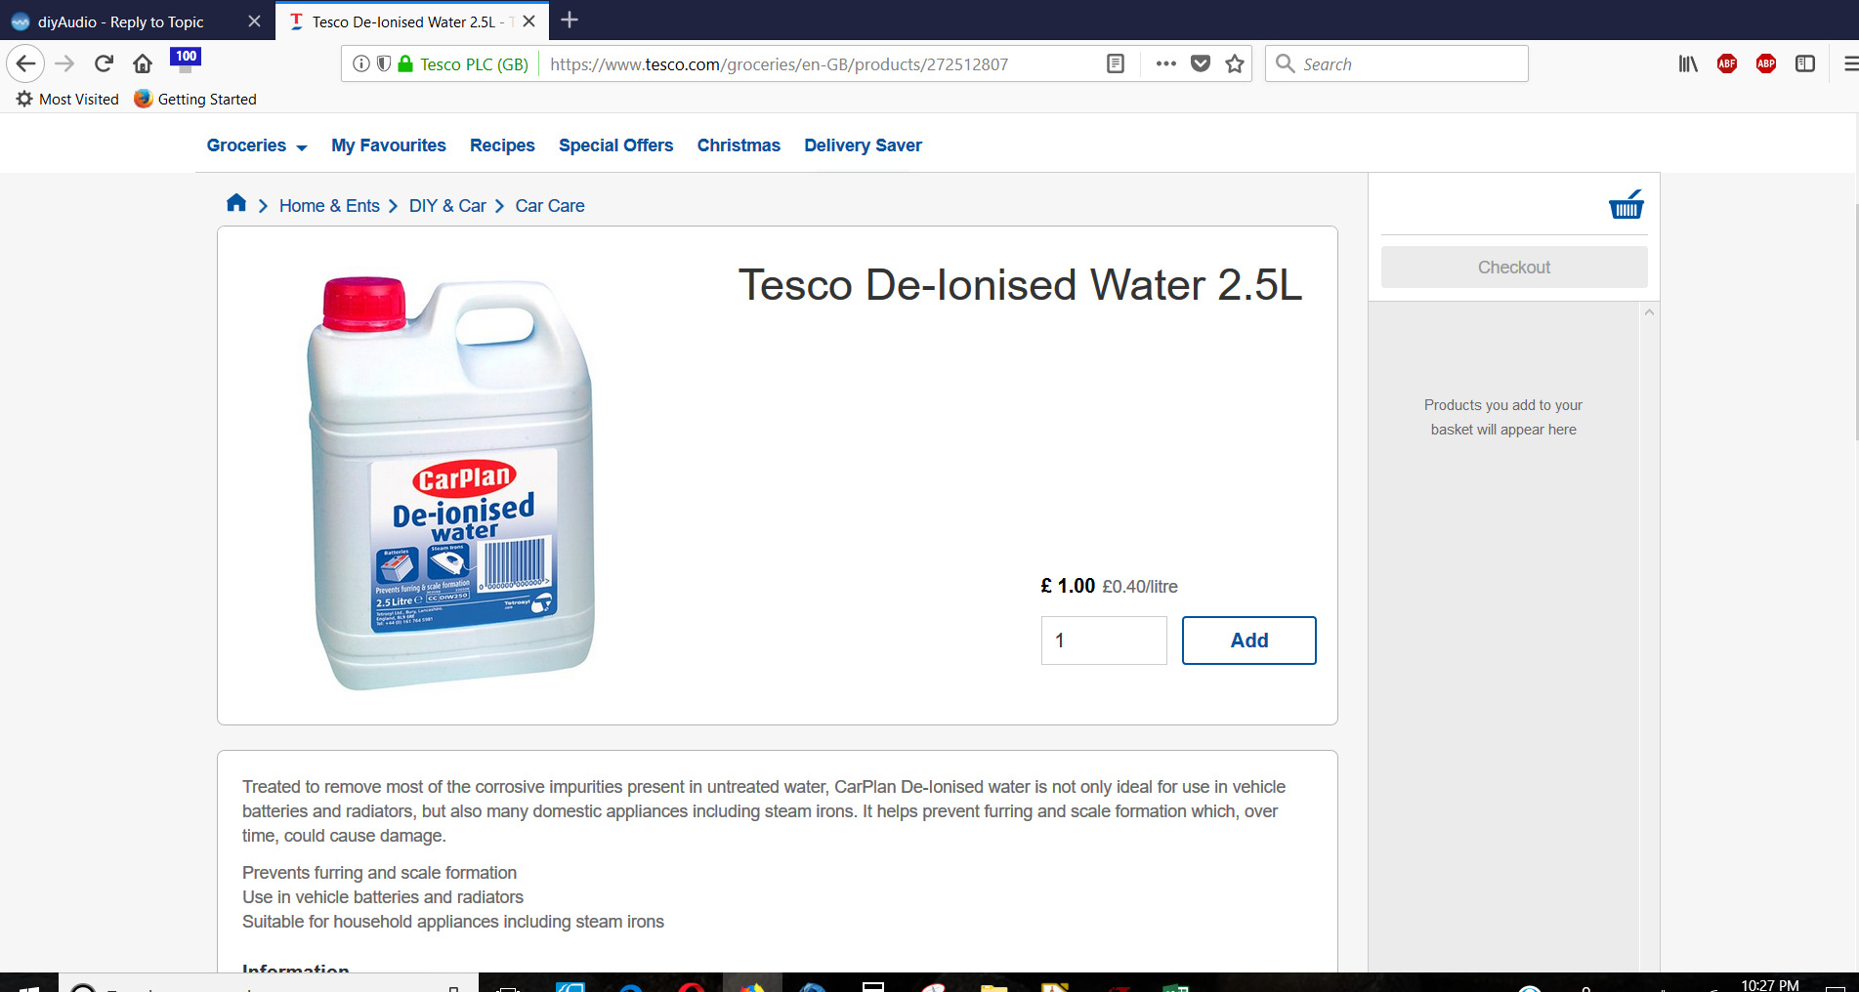Open the shopping basket icon
Viewport: 1859px width, 992px height.
[1627, 204]
